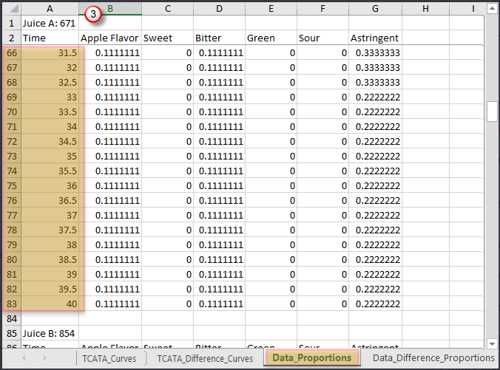The image size is (500, 370).
Task: Click the Astringent value 0.2222222 in row 69
Action: coord(375,97)
